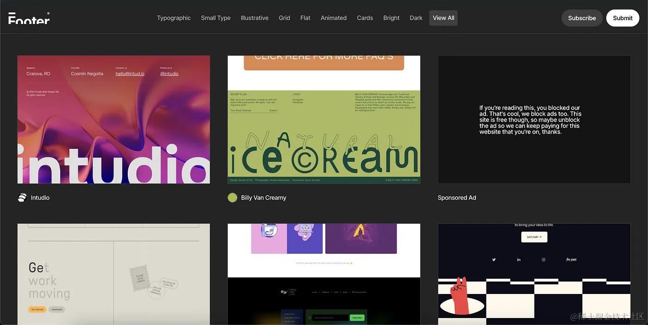The width and height of the screenshot is (648, 325).
Task: Select the View All tab
Action: pos(443,18)
